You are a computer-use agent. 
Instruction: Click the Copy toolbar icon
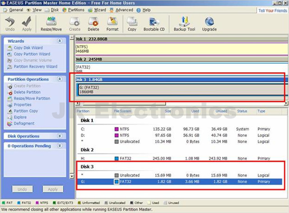click(x=132, y=24)
